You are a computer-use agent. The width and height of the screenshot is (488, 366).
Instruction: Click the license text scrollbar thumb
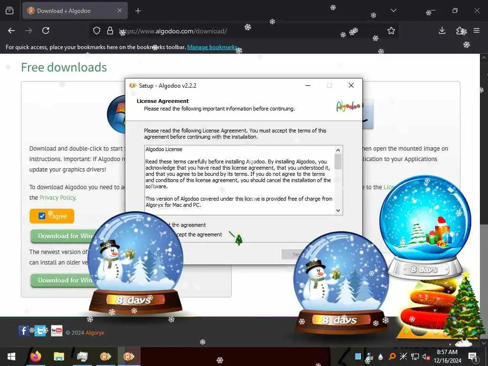[x=338, y=162]
